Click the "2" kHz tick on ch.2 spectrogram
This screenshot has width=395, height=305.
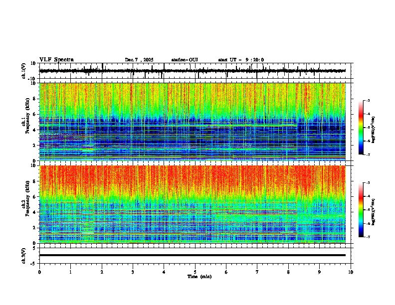click(35, 228)
